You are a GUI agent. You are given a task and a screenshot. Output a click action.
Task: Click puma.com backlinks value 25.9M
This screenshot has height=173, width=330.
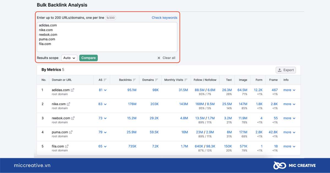[x=132, y=132]
